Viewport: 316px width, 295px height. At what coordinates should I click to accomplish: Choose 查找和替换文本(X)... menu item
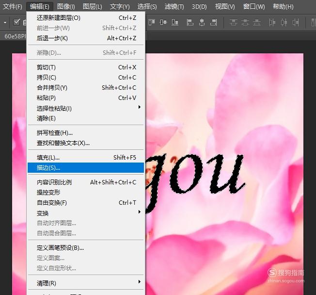coord(86,143)
